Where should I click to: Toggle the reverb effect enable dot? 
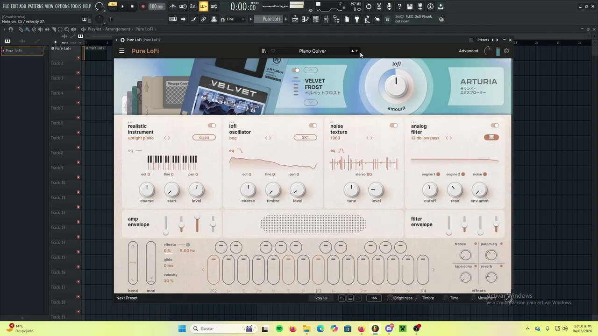click(501, 266)
